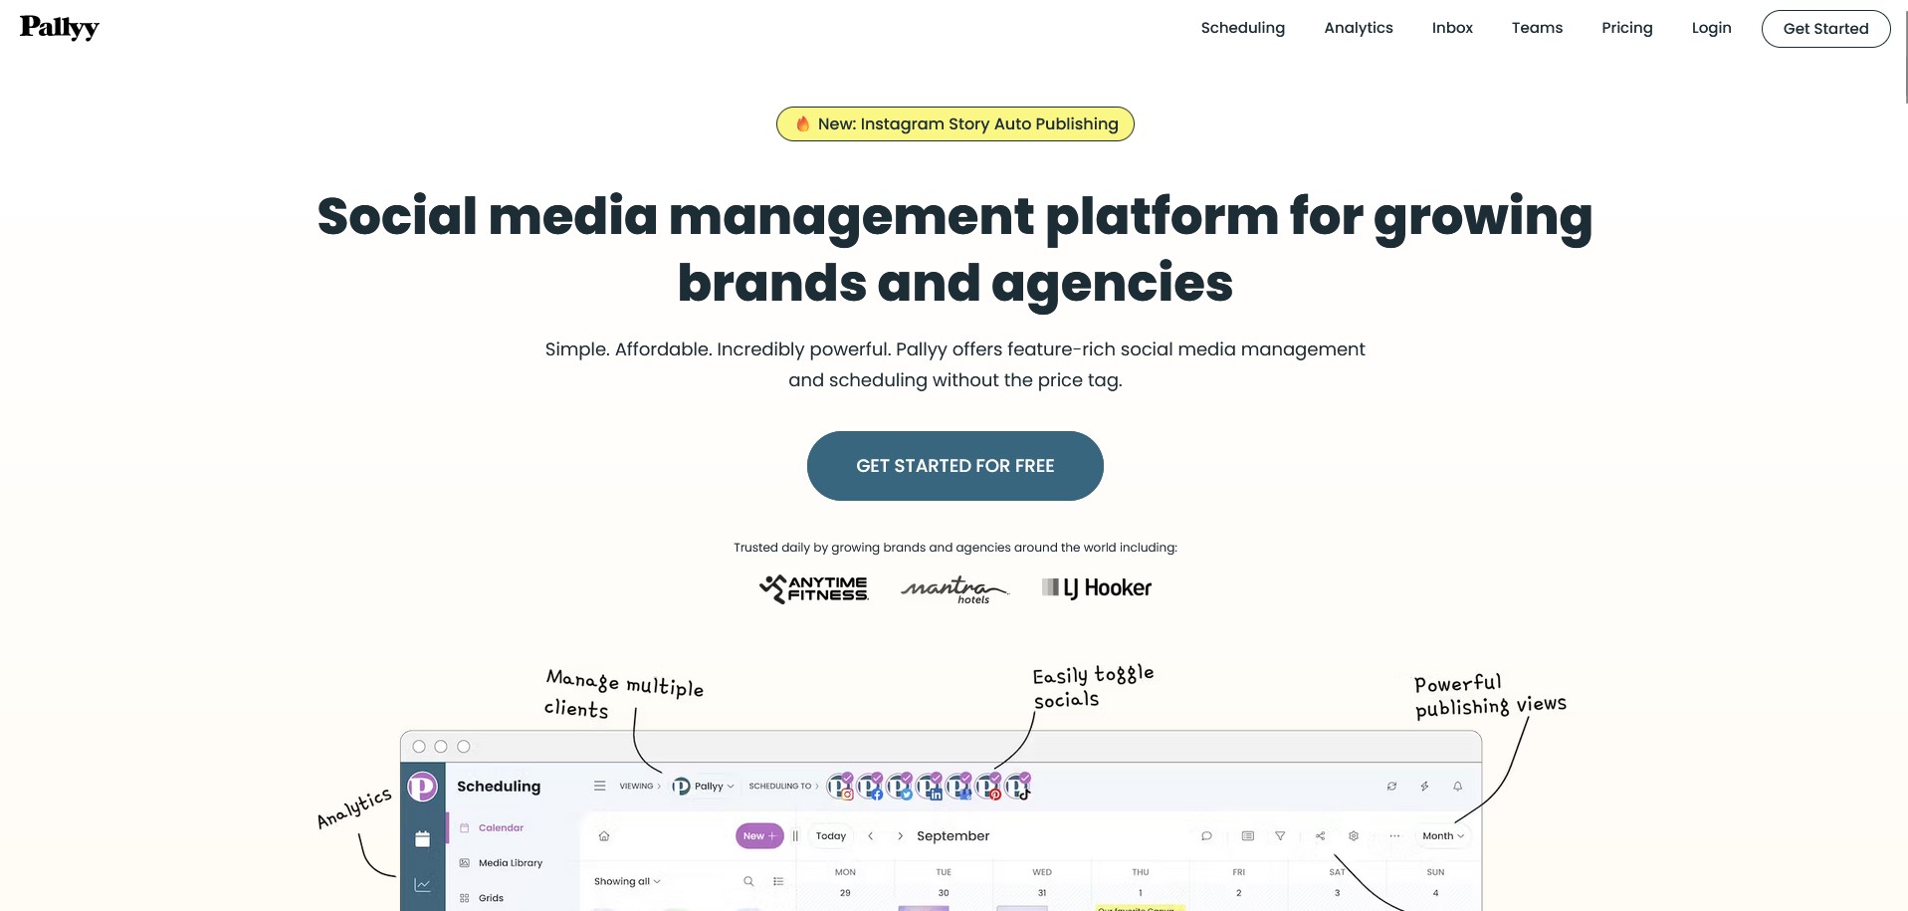Open Grids in Scheduling menu

[x=482, y=898]
